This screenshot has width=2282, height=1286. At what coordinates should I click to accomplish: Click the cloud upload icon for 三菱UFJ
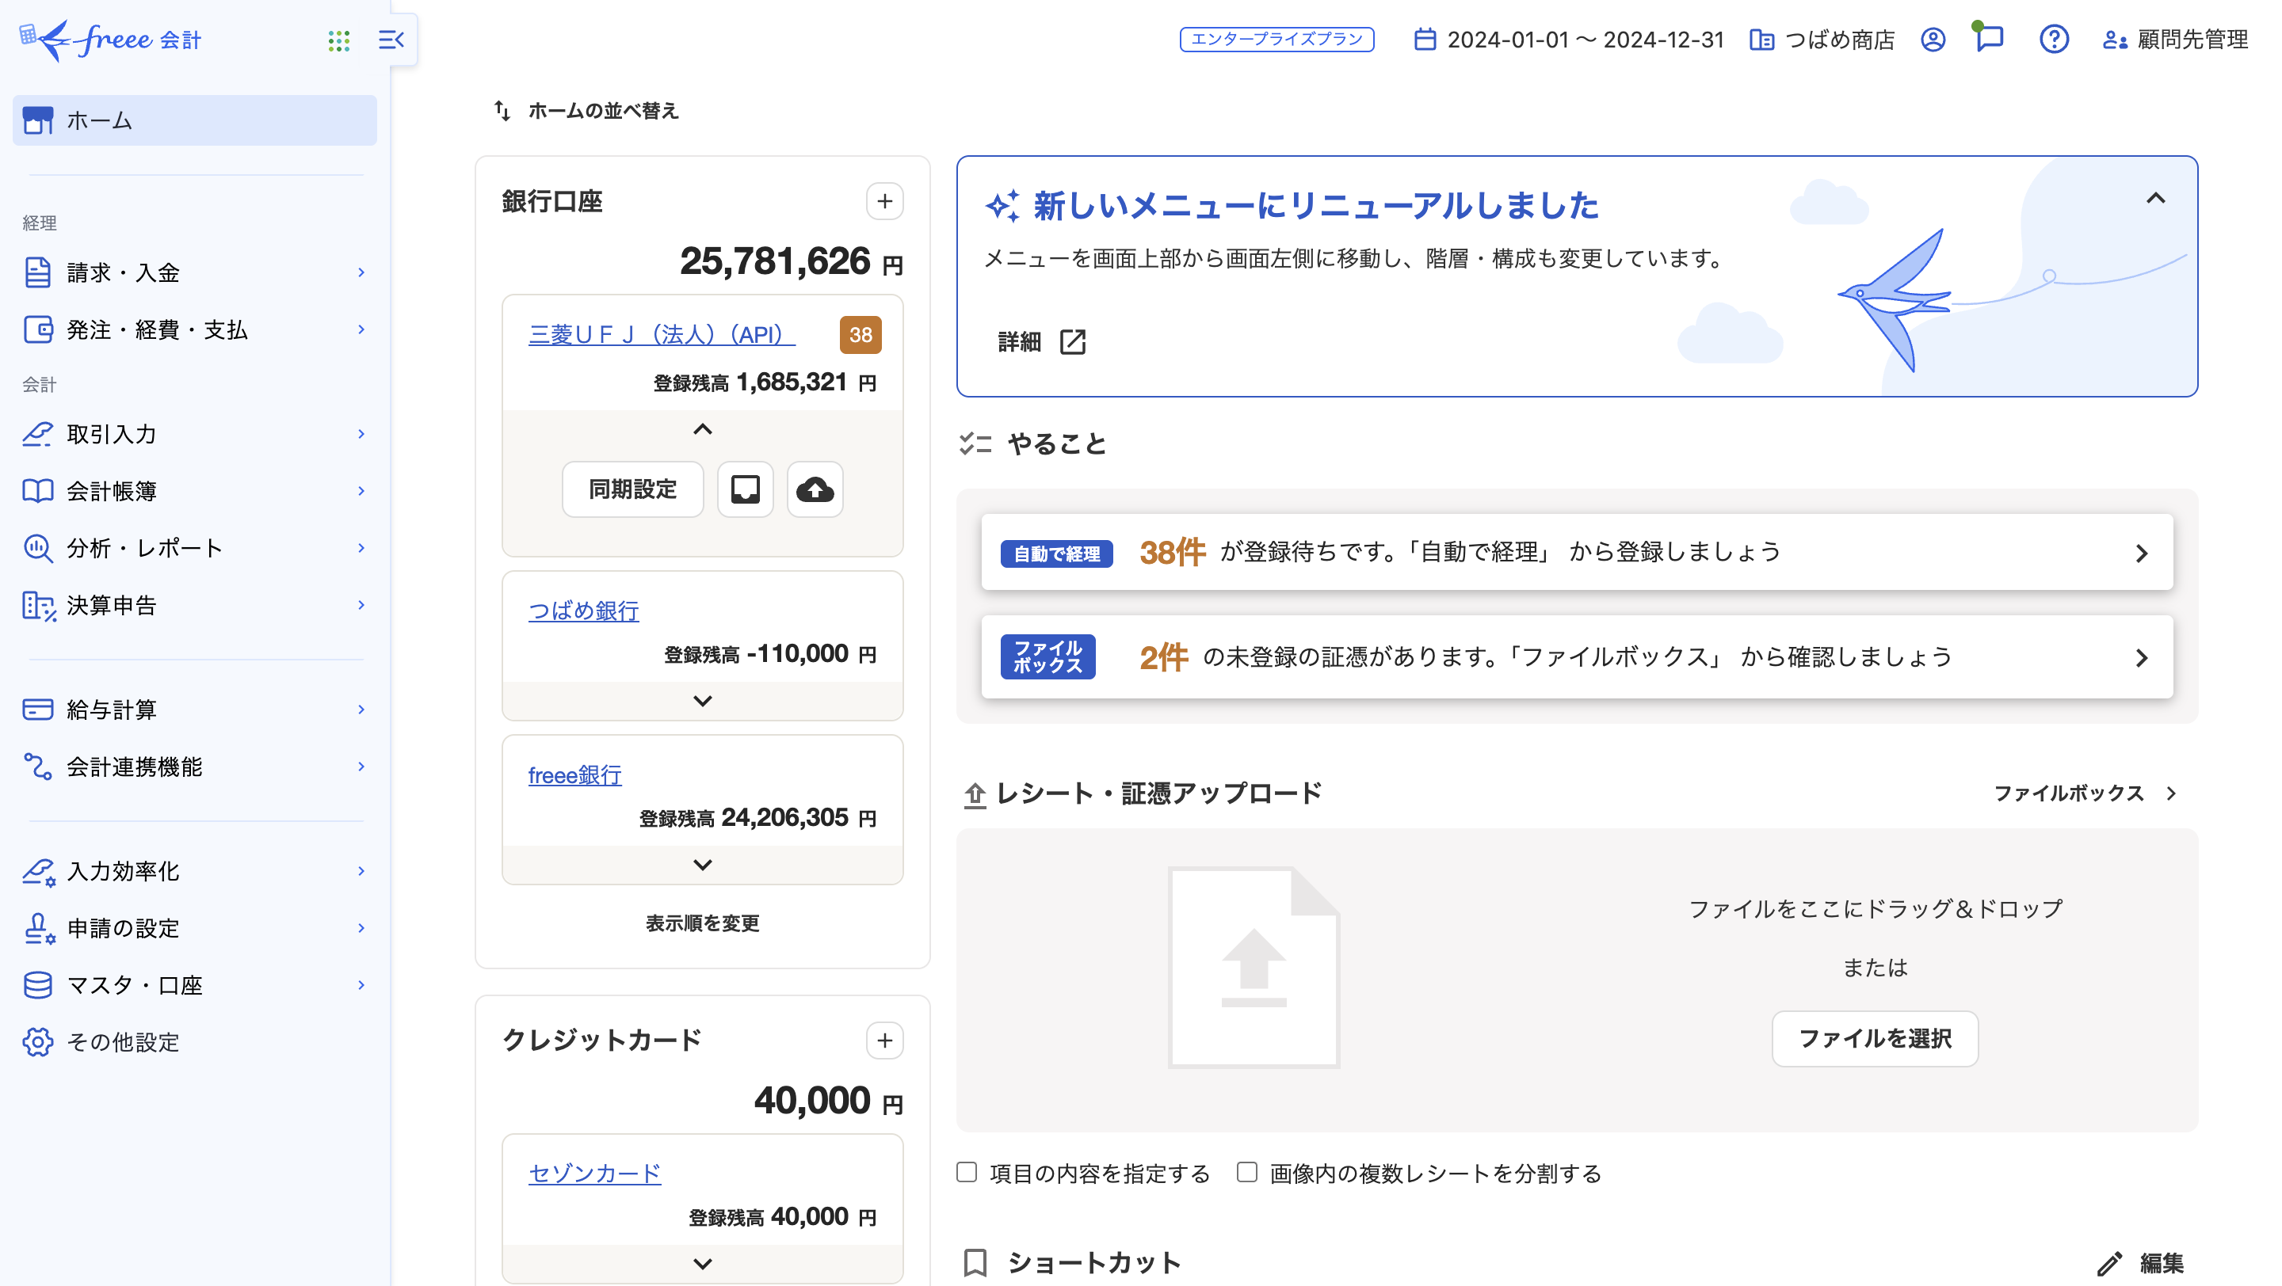(x=814, y=489)
